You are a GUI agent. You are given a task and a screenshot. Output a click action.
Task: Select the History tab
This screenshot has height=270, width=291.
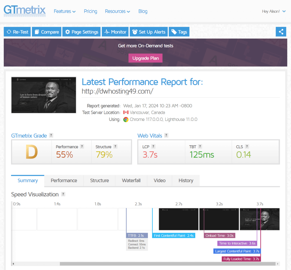[186, 181]
